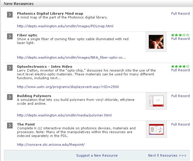Click arrow icon beside Building Polymers
This screenshot has height=161, width=193.
tap(10, 97)
